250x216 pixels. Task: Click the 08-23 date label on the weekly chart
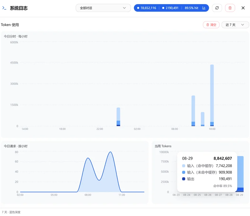(176, 195)
